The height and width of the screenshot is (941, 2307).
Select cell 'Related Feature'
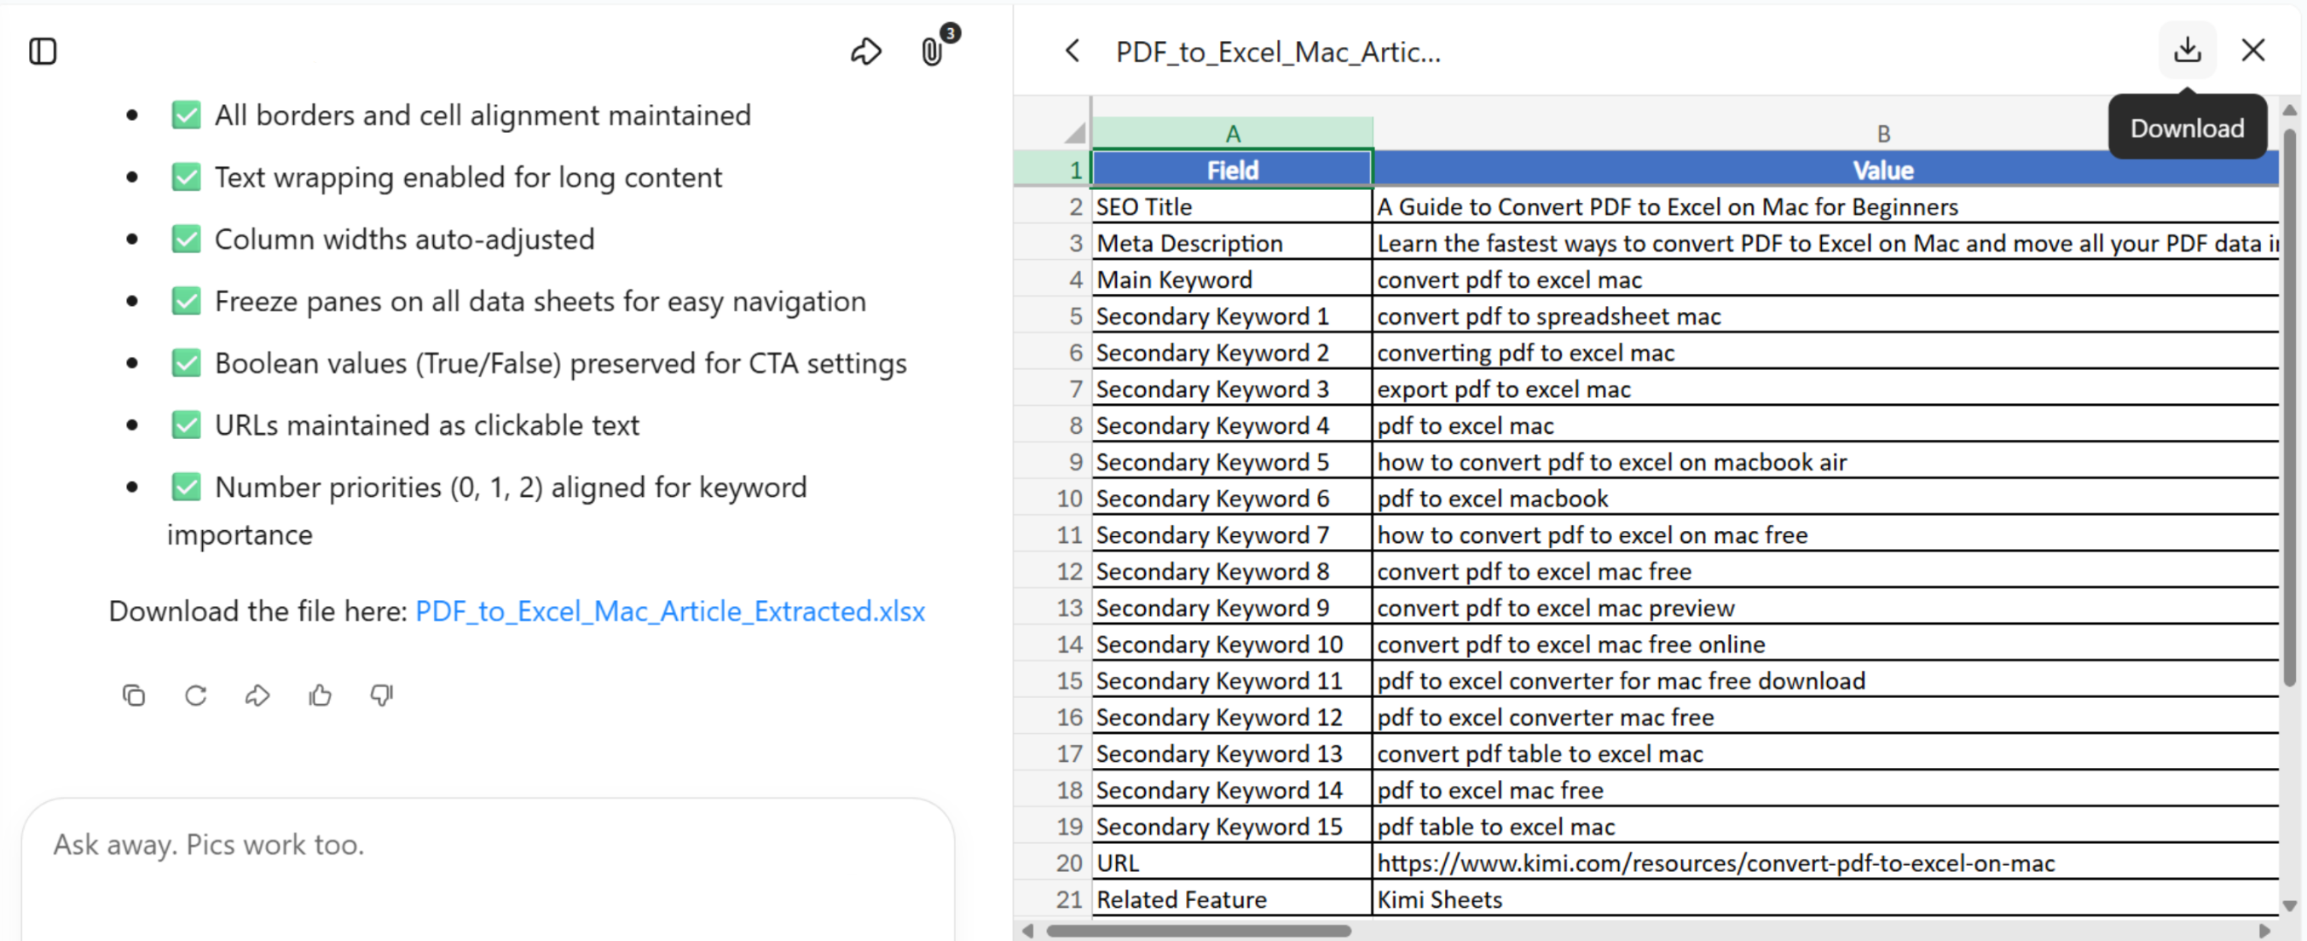pyautogui.click(x=1232, y=899)
